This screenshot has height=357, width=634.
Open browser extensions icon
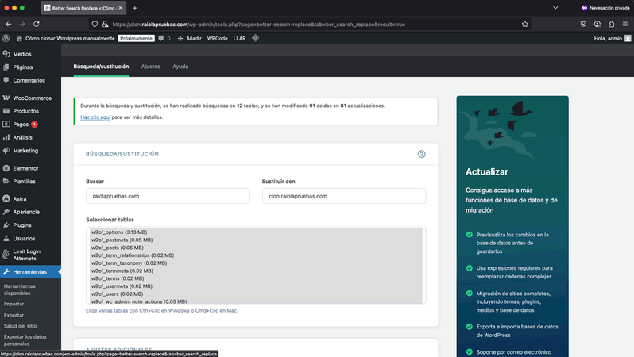pos(612,25)
